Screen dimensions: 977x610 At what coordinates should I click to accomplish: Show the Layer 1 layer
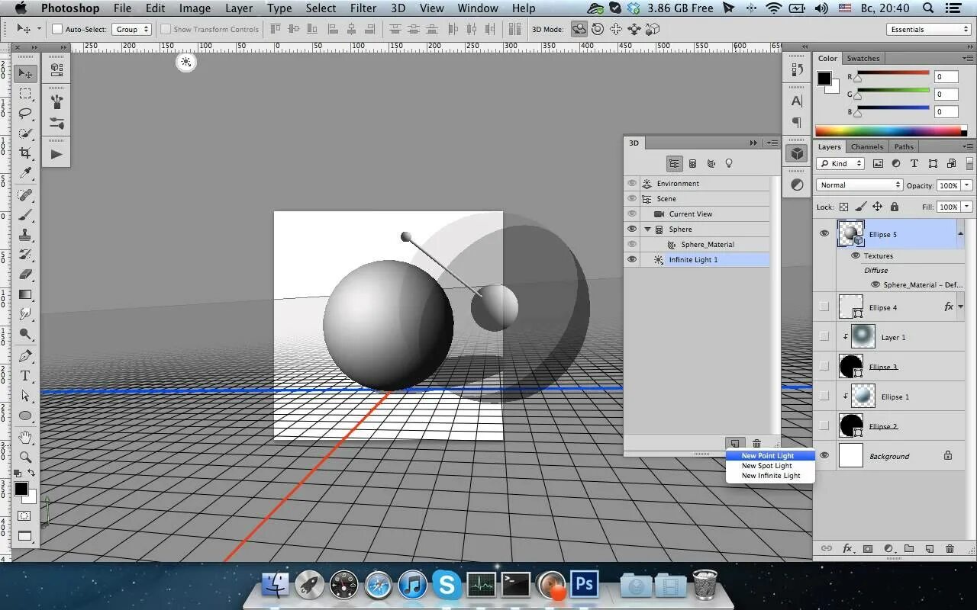click(824, 336)
